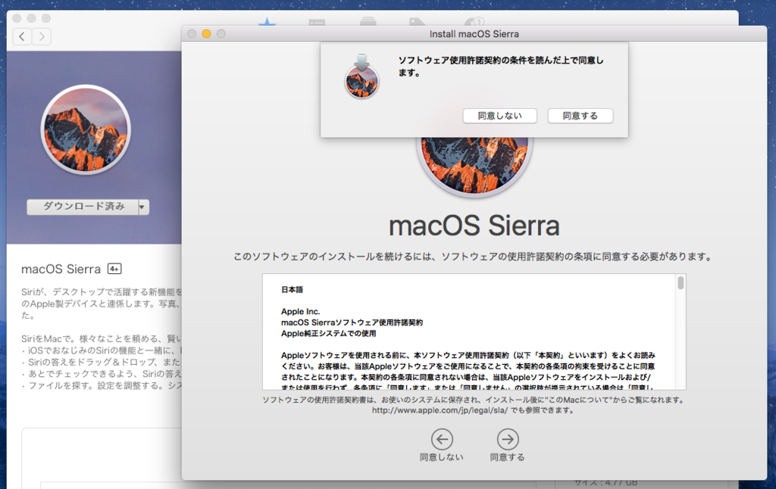This screenshot has width=776, height=489.
Task: Click the ダウンロード済み button
Action: click(x=83, y=207)
